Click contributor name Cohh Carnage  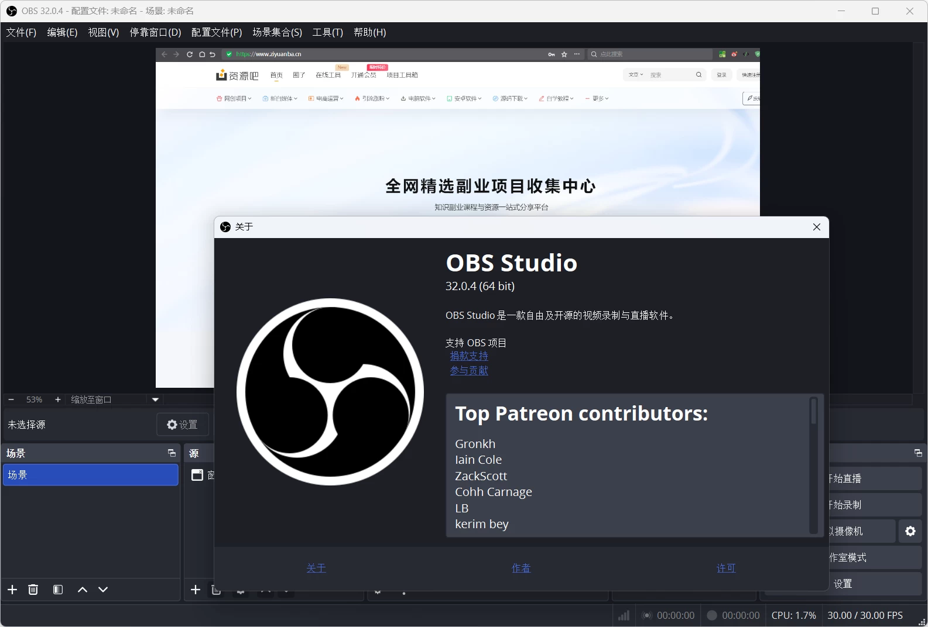494,492
